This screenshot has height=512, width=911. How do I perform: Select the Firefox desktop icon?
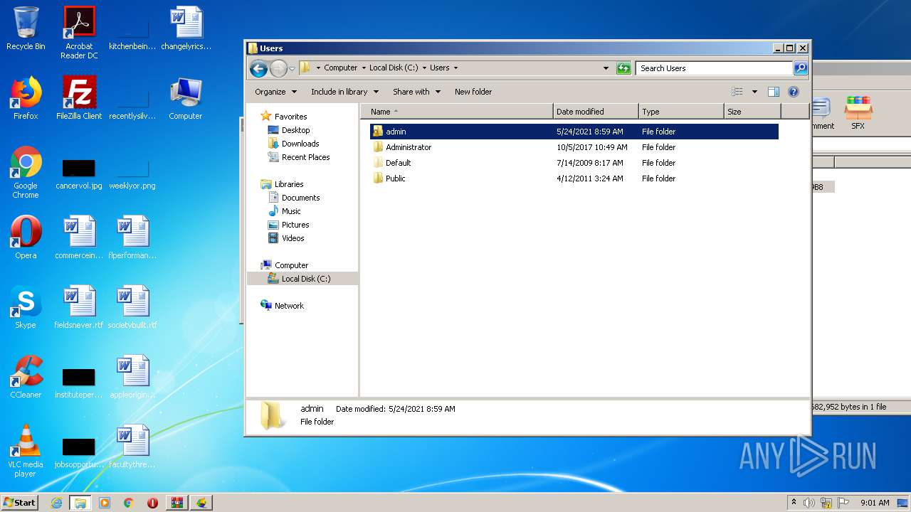pyautogui.click(x=26, y=98)
